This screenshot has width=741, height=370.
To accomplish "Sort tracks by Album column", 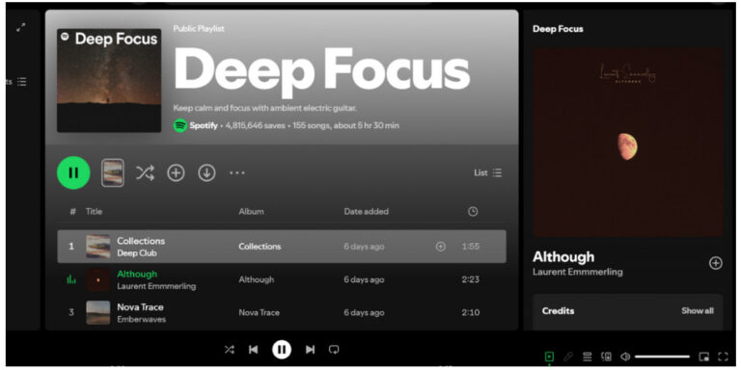I will point(251,211).
